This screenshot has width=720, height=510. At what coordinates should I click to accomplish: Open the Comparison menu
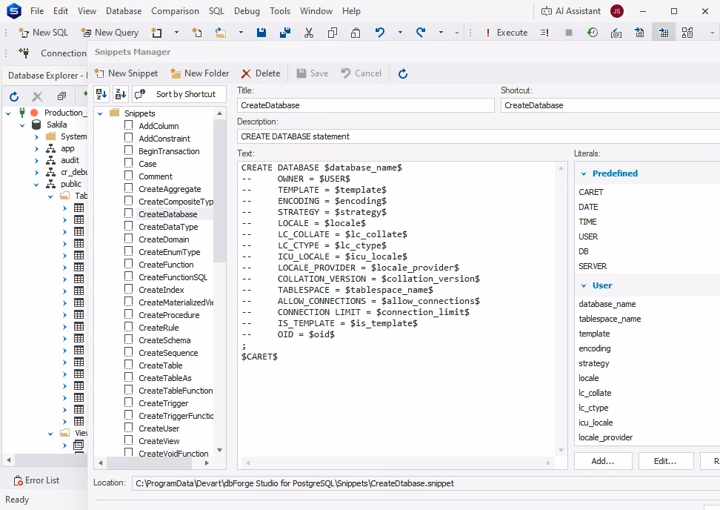coord(175,11)
